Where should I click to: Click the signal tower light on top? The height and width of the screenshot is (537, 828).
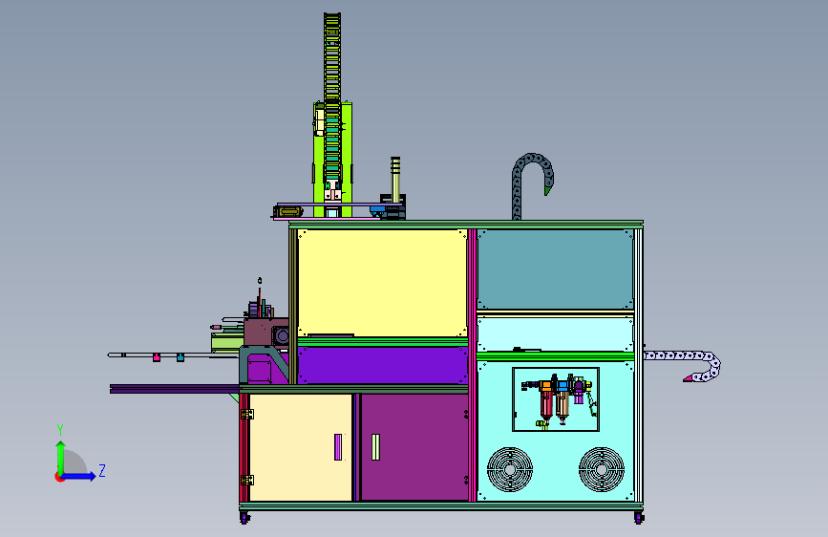pos(395,180)
